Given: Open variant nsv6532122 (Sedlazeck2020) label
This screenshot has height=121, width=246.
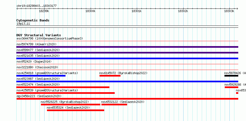Looking at the screenshot, I should [x=123, y=102].
